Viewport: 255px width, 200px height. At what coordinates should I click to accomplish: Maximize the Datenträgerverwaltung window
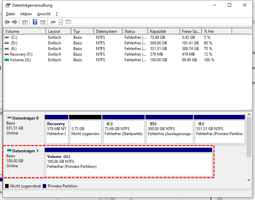point(229,5)
